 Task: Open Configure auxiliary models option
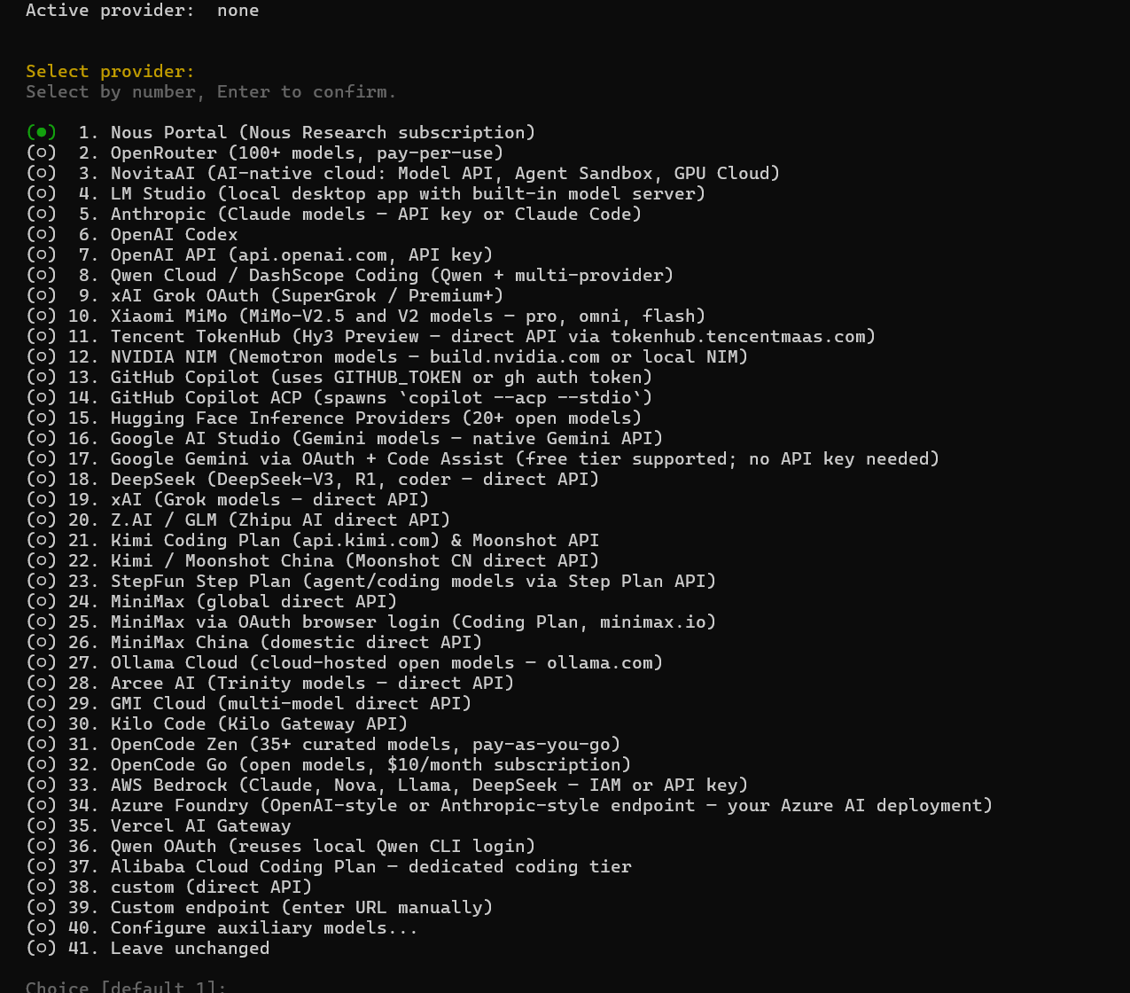[x=222, y=927]
